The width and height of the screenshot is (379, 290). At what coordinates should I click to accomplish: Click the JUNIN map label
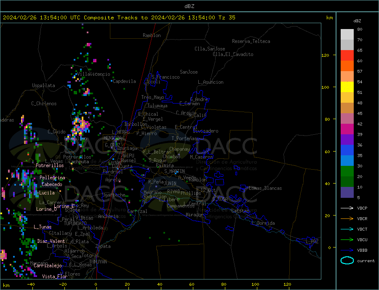pyautogui.click(x=170, y=184)
